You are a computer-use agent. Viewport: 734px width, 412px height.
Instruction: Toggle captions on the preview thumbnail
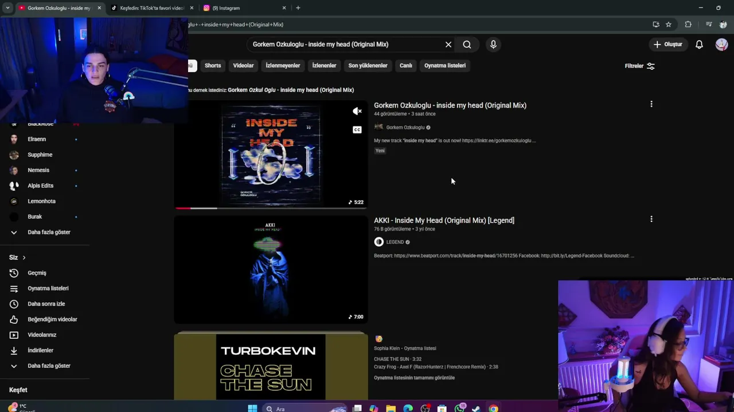click(357, 130)
